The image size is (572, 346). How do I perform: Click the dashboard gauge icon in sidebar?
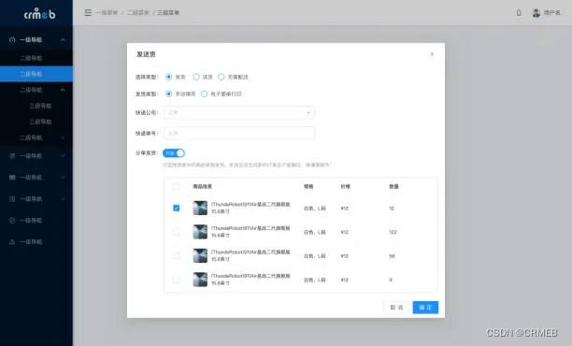[x=12, y=40]
